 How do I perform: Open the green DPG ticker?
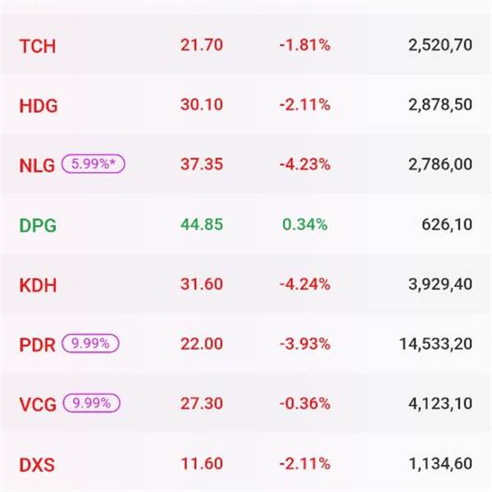pyautogui.click(x=38, y=225)
